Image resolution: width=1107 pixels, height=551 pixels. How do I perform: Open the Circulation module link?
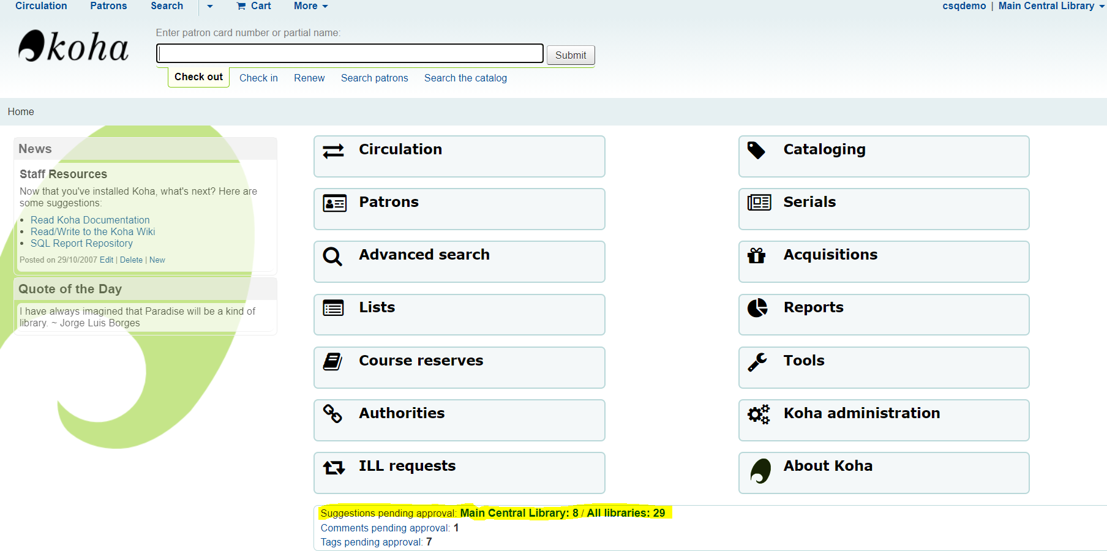(x=459, y=157)
